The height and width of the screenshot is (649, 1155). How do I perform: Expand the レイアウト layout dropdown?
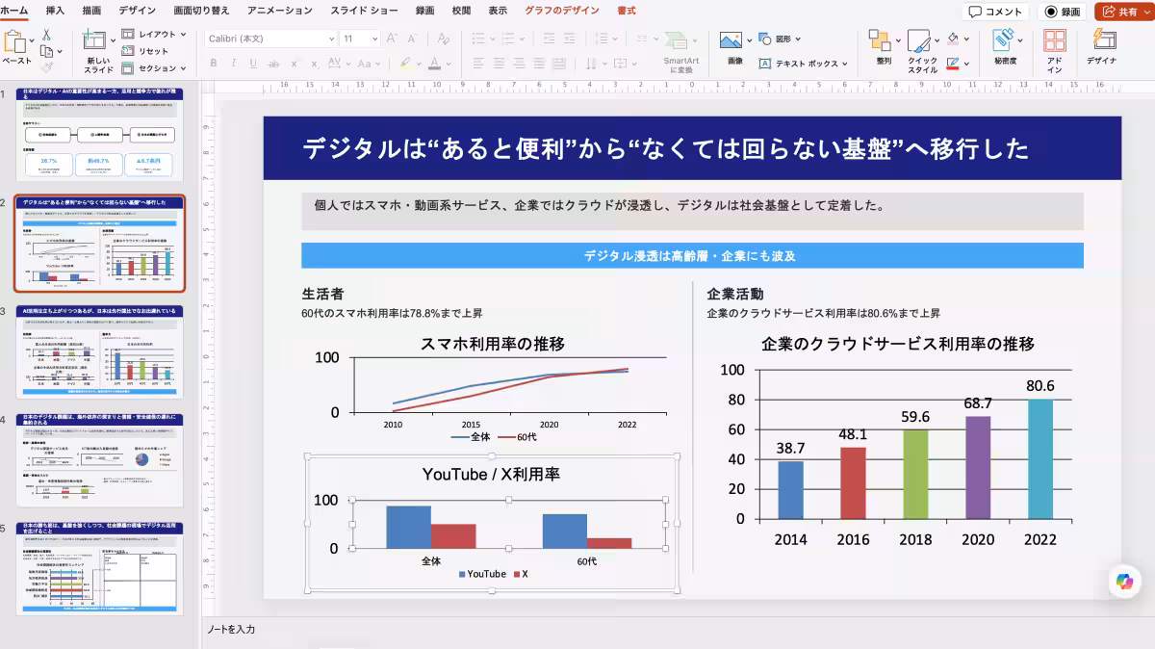click(x=184, y=35)
